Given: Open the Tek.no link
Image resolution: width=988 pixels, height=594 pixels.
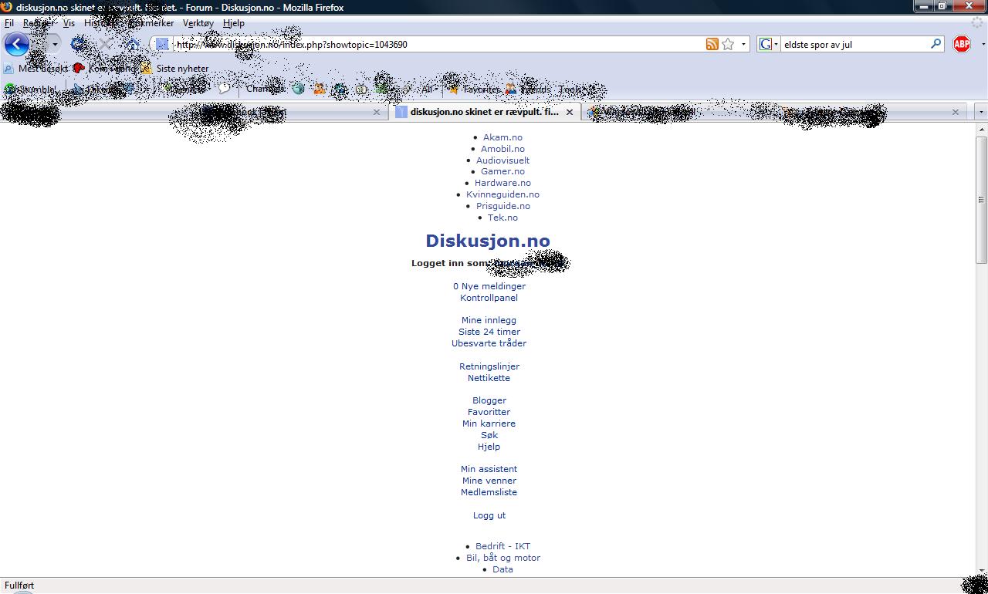Looking at the screenshot, I should [502, 218].
